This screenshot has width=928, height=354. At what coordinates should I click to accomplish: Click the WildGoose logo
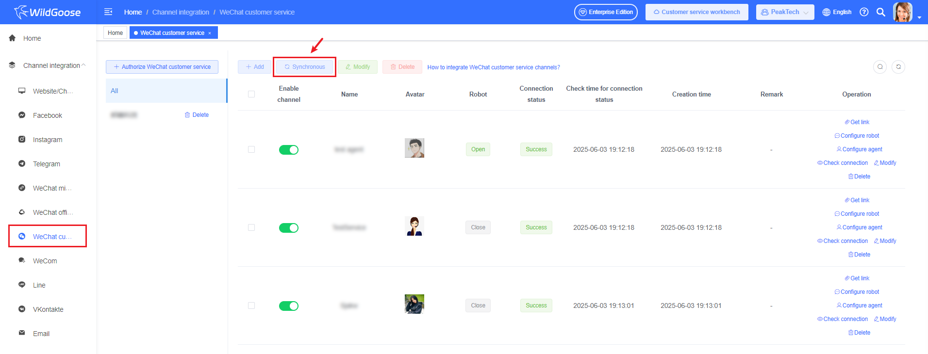click(47, 12)
